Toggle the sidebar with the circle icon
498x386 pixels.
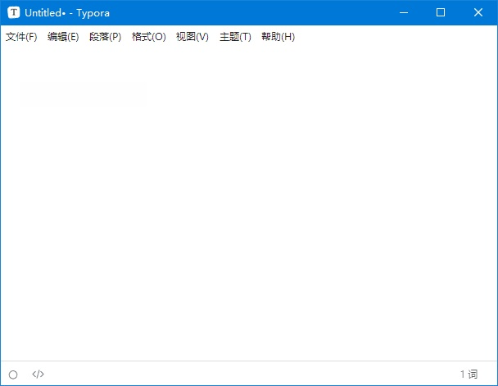pyautogui.click(x=13, y=375)
